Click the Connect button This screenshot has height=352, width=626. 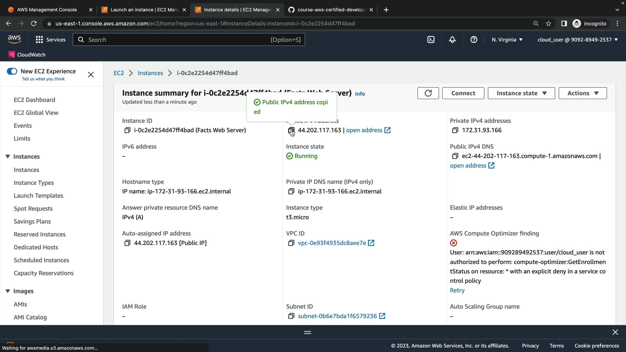[463, 93]
